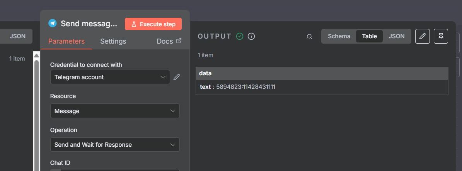The image size is (462, 171).
Task: Open the Resource dropdown showing Message
Action: [x=115, y=111]
